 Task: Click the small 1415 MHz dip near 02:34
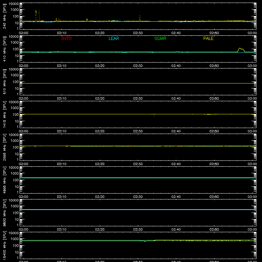[x=154, y=115]
